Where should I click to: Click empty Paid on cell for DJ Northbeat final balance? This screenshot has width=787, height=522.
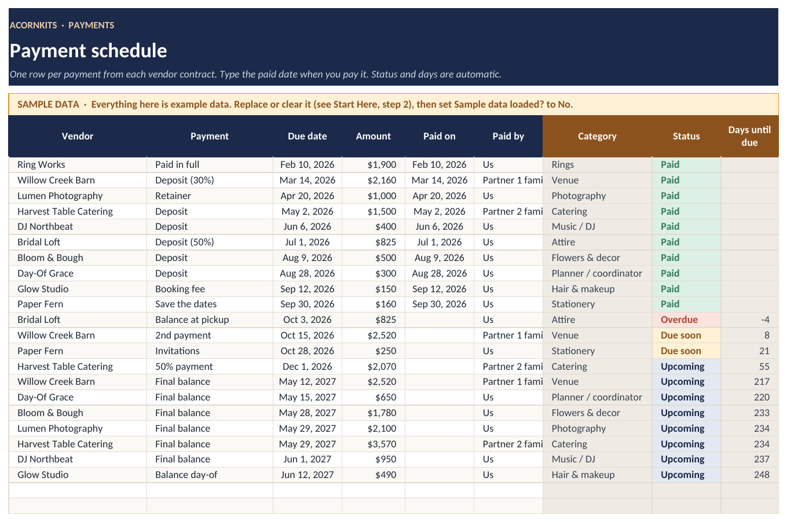point(440,459)
